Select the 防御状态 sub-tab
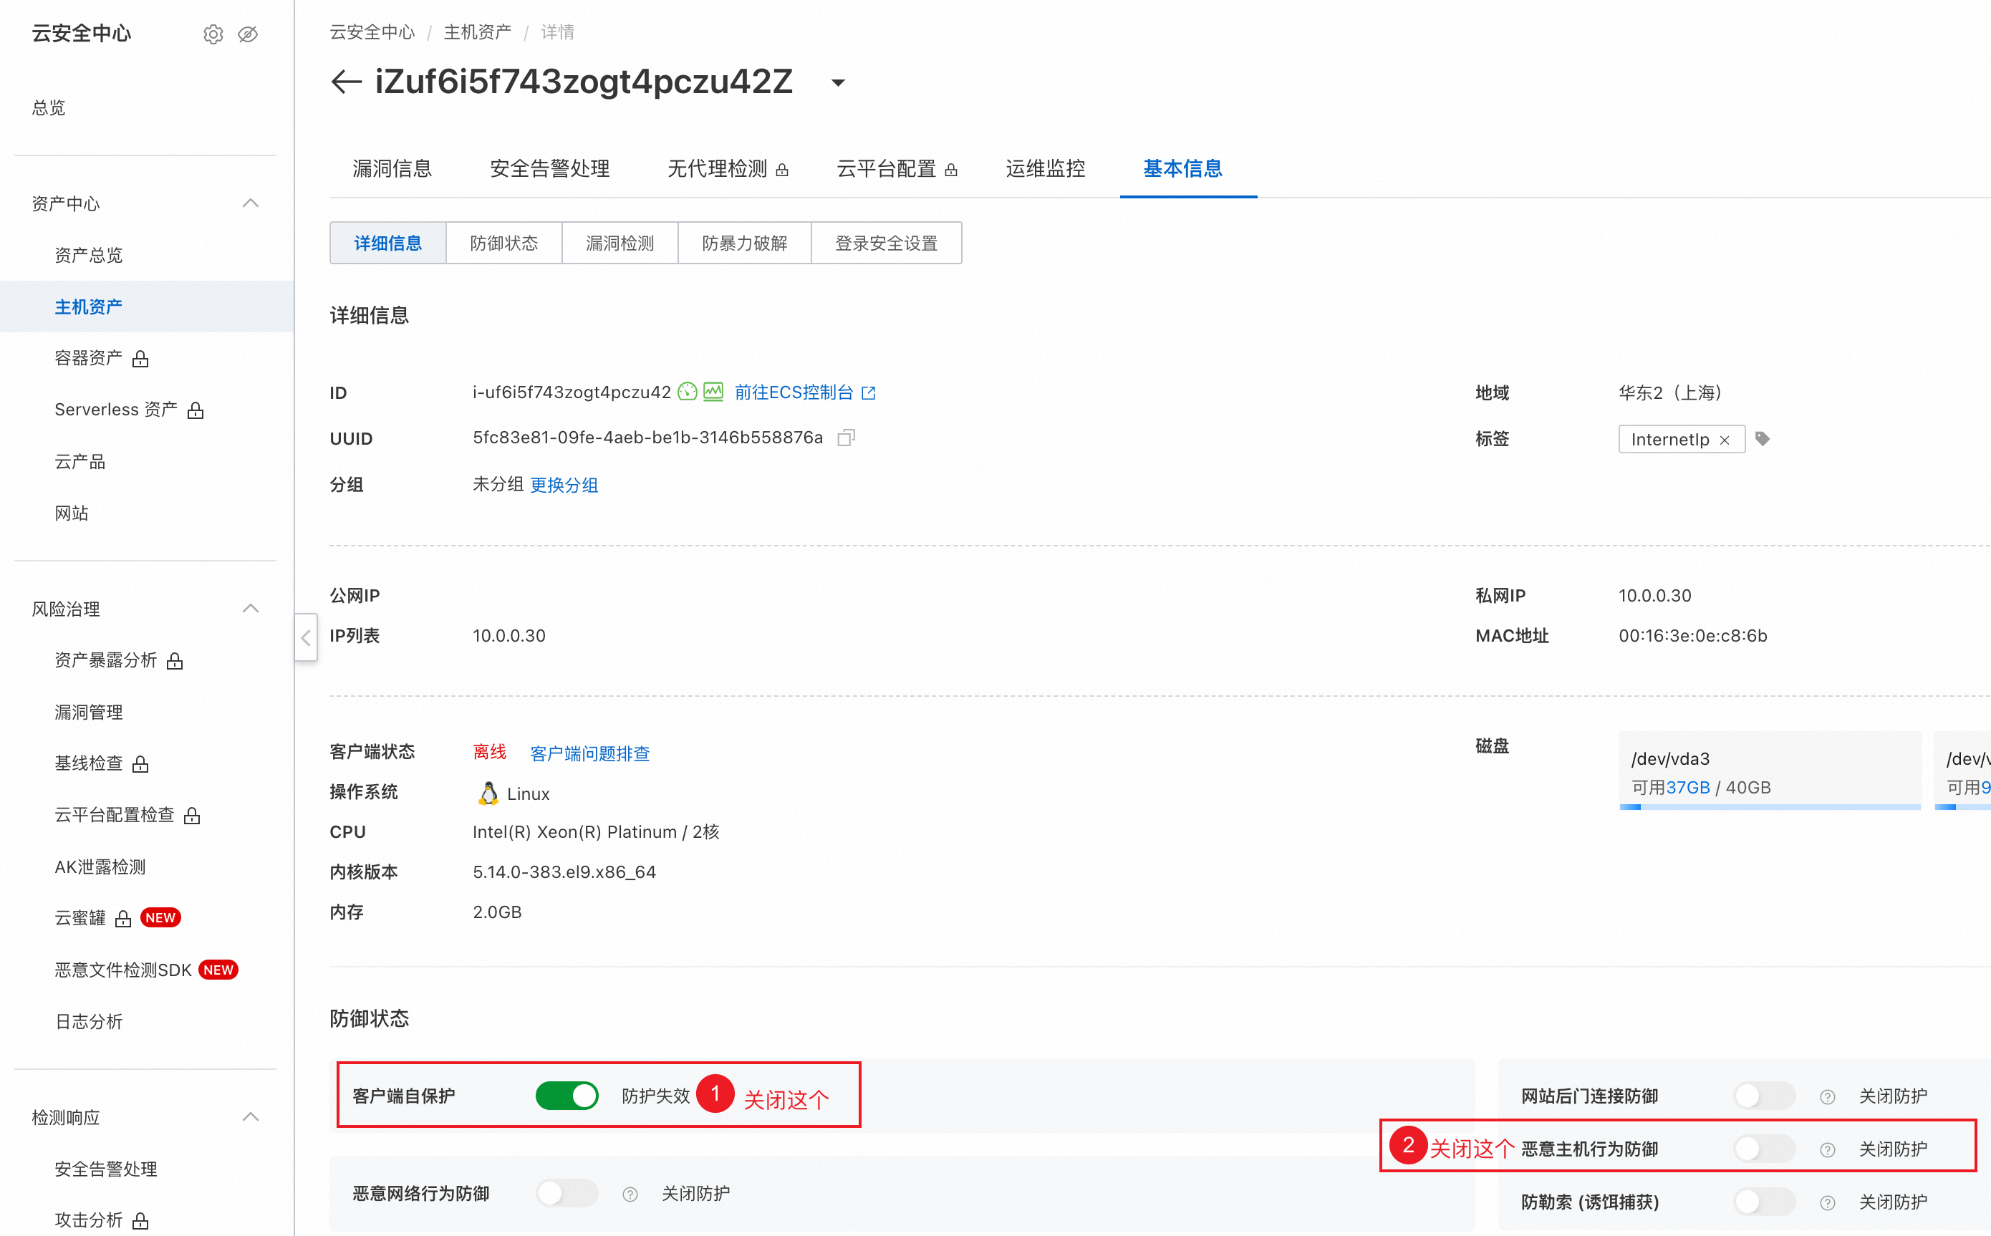 tap(503, 243)
